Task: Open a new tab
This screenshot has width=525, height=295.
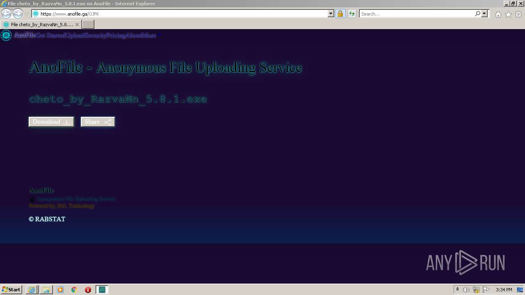Action: click(x=88, y=25)
